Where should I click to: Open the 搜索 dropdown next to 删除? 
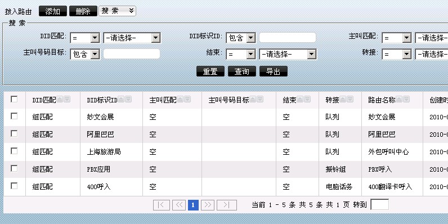click(117, 11)
